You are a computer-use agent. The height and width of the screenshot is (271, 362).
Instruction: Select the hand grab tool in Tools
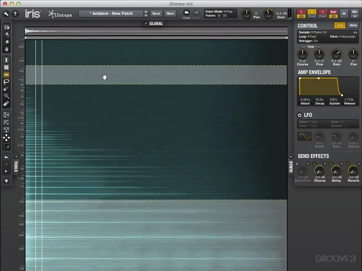[x=6, y=49]
